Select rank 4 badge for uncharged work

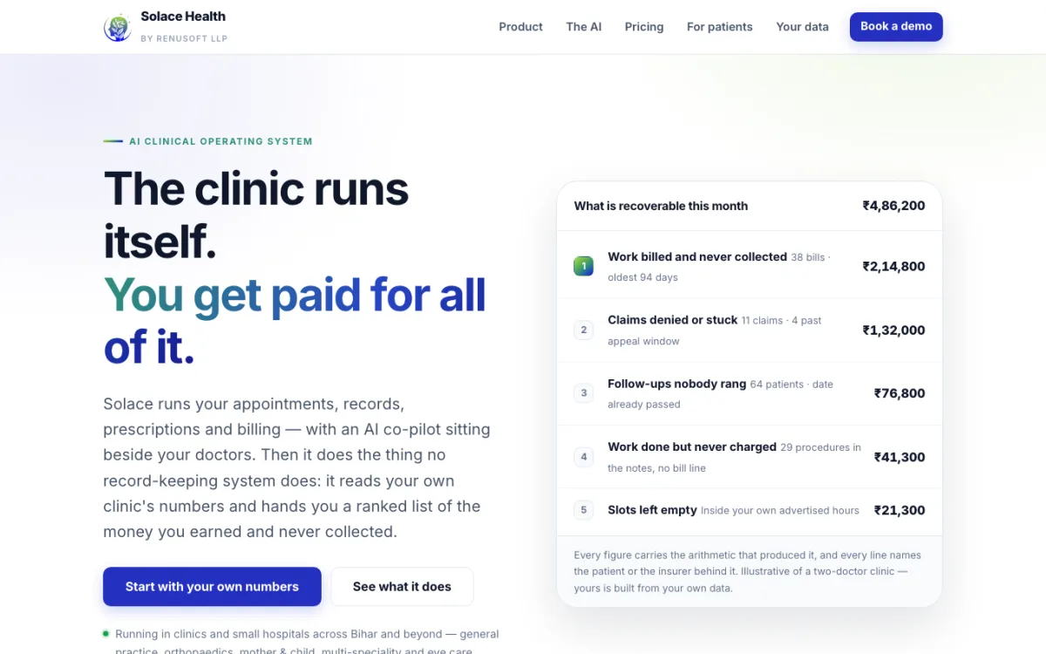[x=584, y=457]
